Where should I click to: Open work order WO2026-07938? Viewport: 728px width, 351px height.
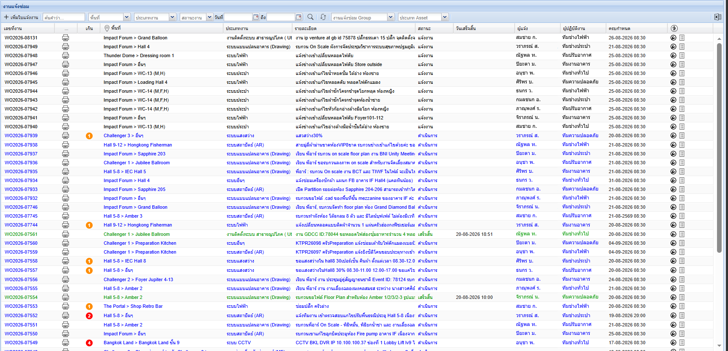(x=21, y=145)
